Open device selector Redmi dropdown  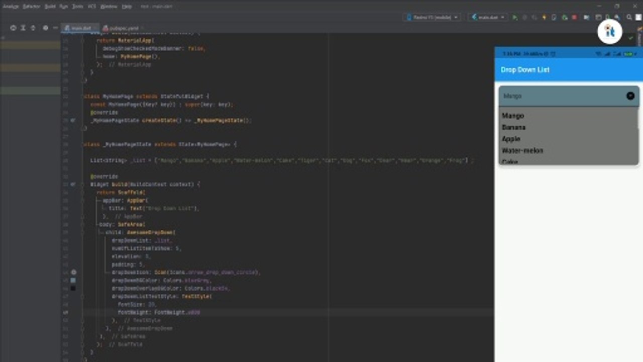pos(432,17)
